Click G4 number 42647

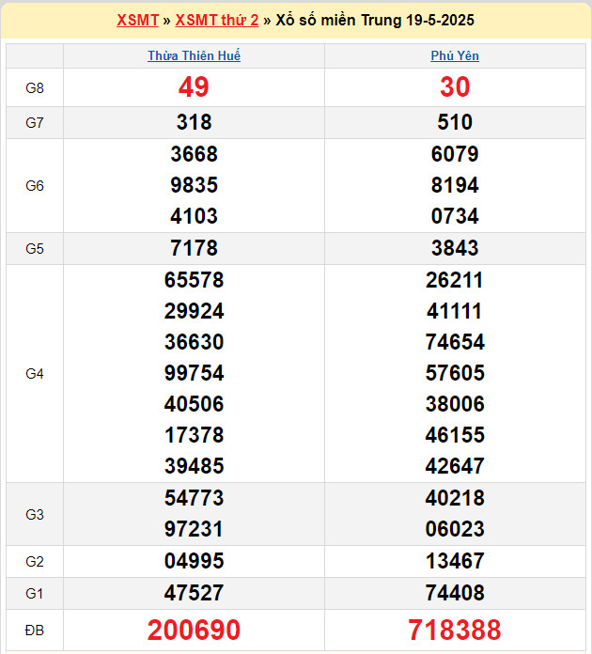(455, 465)
